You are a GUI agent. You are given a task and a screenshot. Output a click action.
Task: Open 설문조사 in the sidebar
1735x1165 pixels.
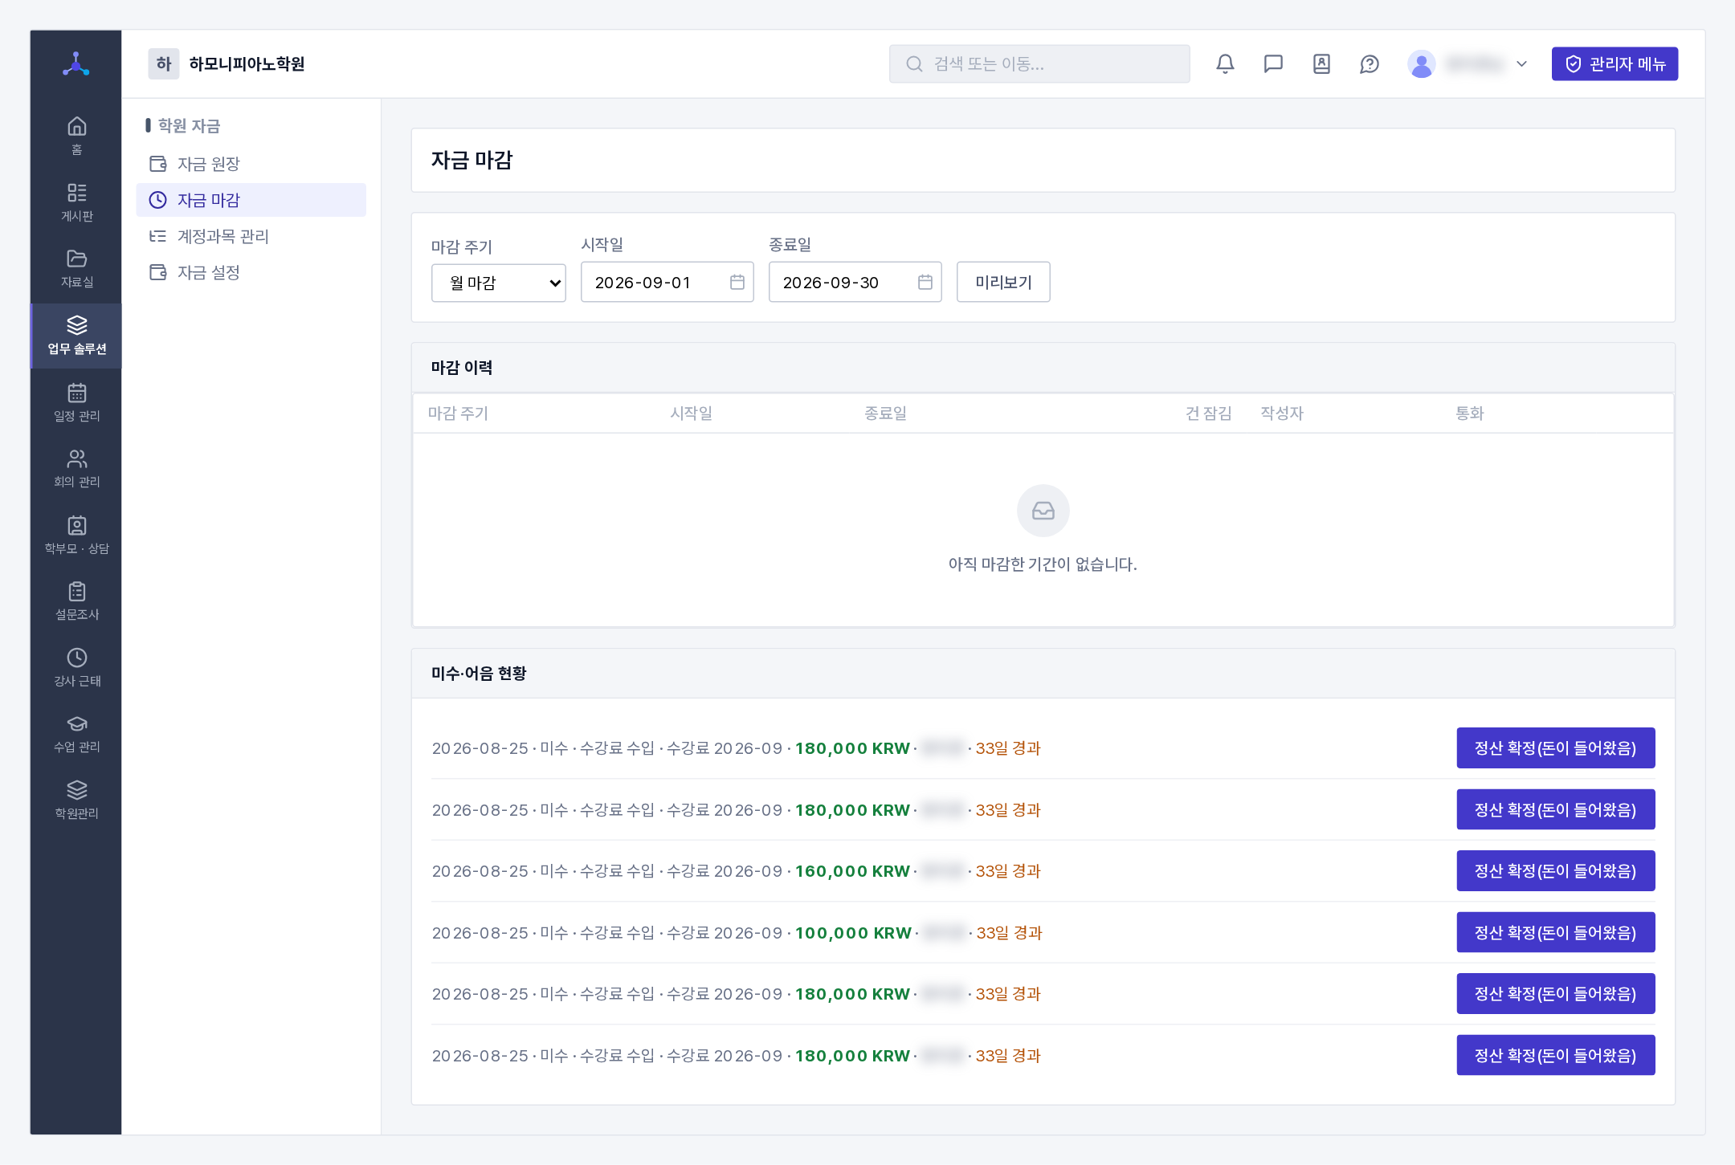[x=76, y=601]
